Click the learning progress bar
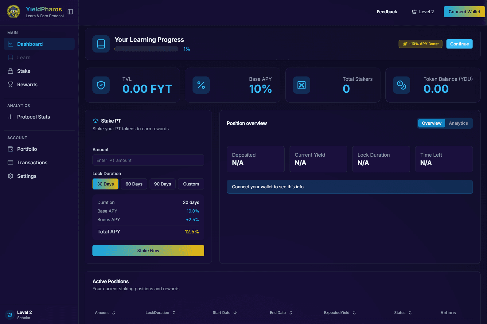This screenshot has height=324, width=487. click(146, 49)
